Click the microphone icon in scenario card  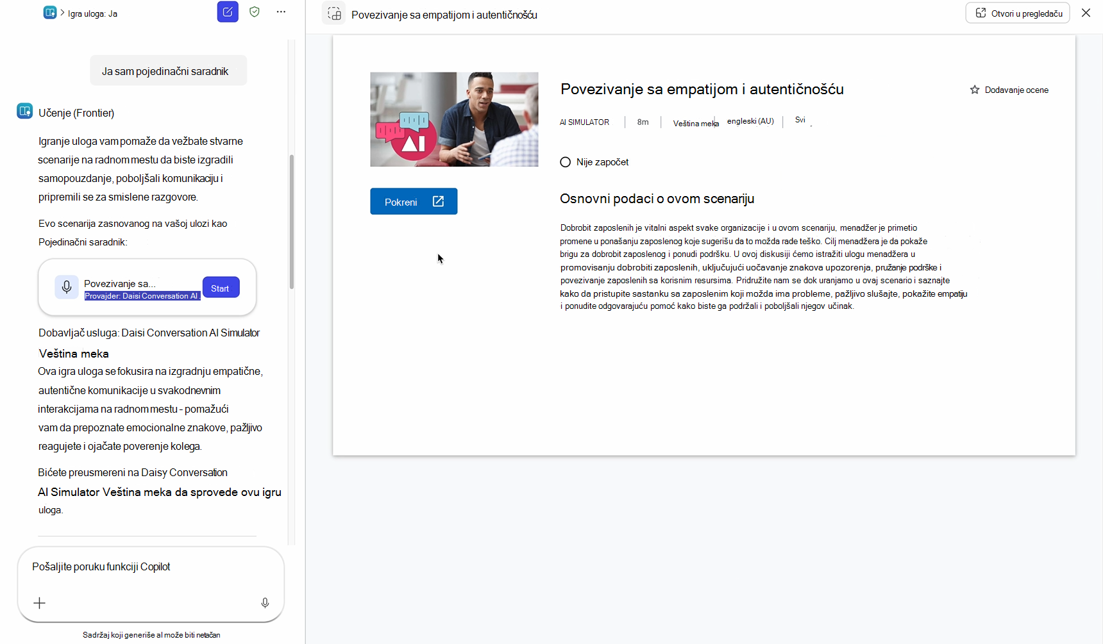pos(66,287)
